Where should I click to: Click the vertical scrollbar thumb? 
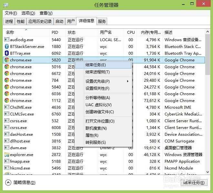(x=208, y=54)
